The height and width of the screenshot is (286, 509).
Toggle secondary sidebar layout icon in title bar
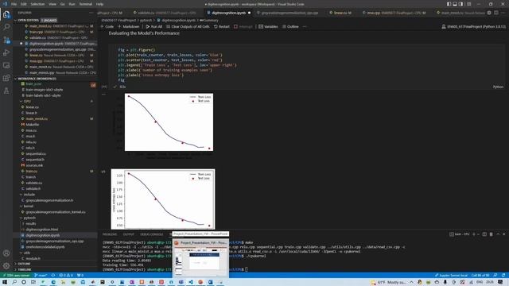[461, 4]
